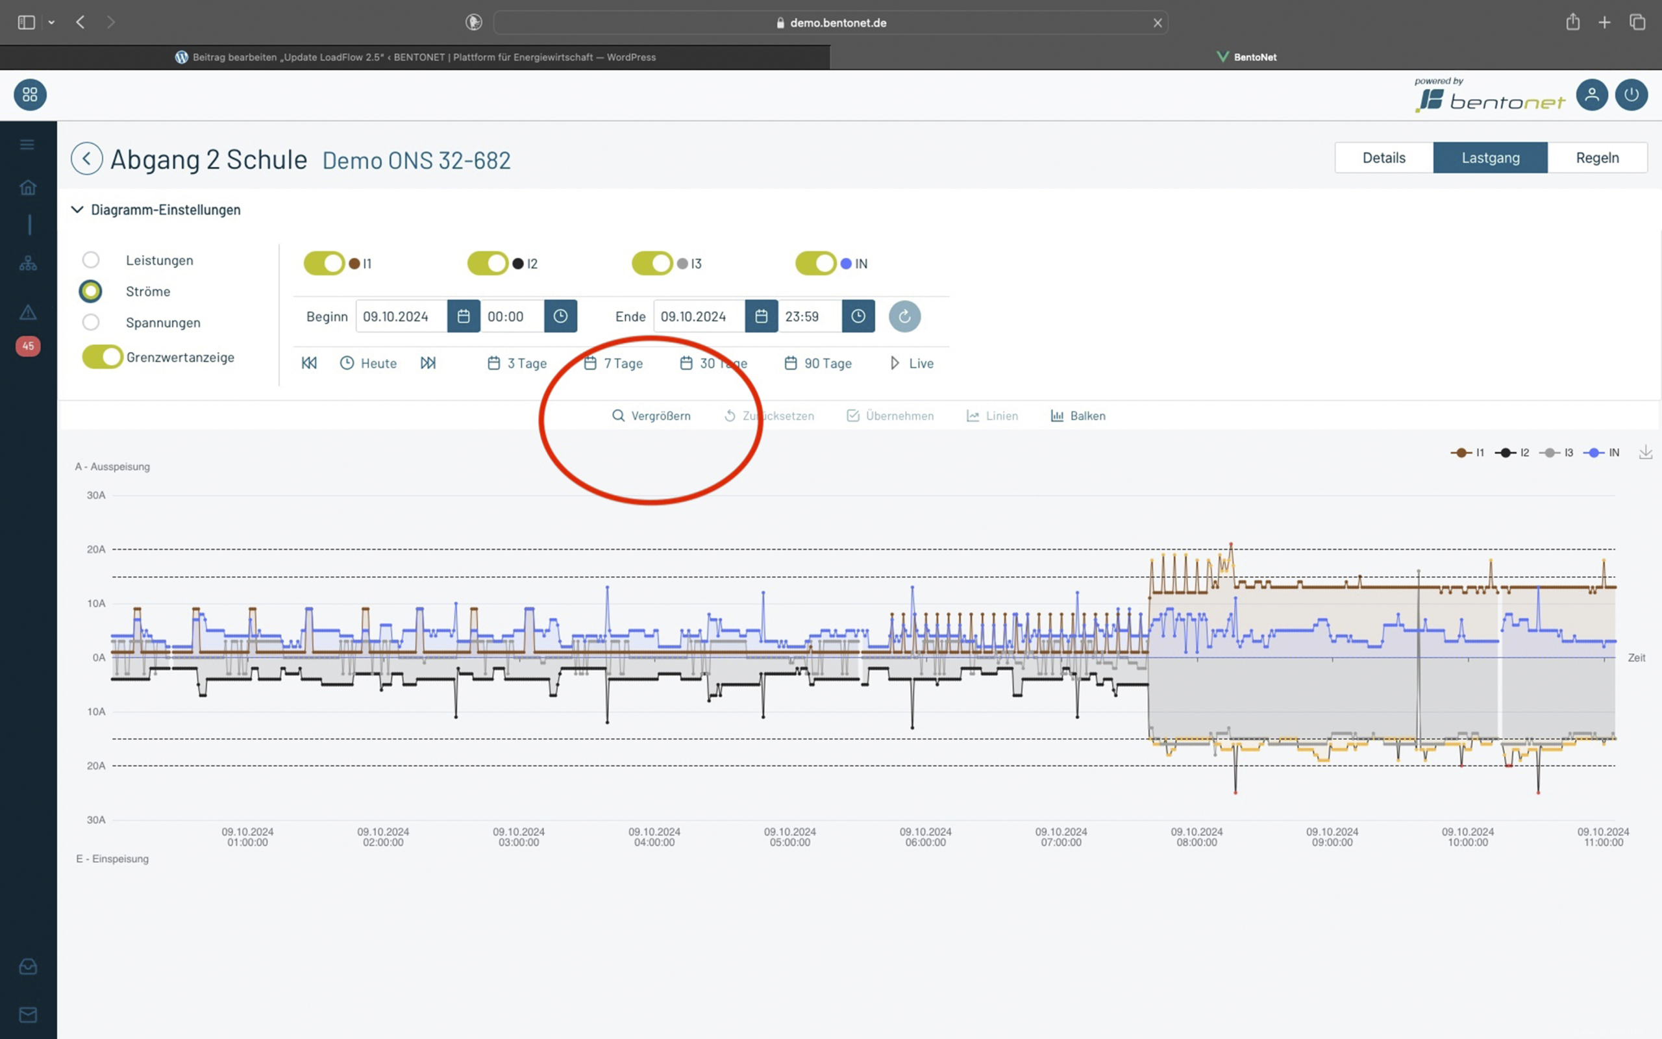Image resolution: width=1662 pixels, height=1039 pixels.
Task: Open the hamburger menu in sidebar
Action: click(x=27, y=144)
